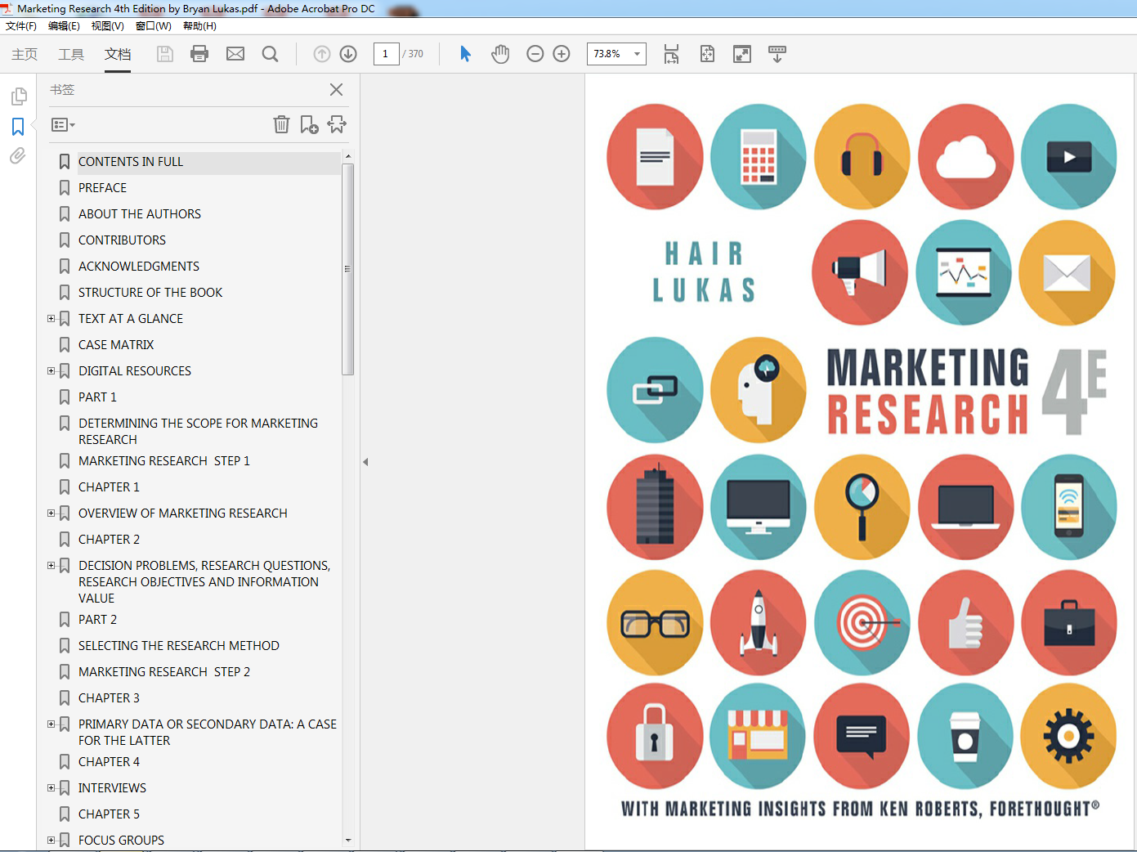1137x852 pixels.
Task: Select CHAPTER 4 bookmark
Action: pyautogui.click(x=109, y=762)
